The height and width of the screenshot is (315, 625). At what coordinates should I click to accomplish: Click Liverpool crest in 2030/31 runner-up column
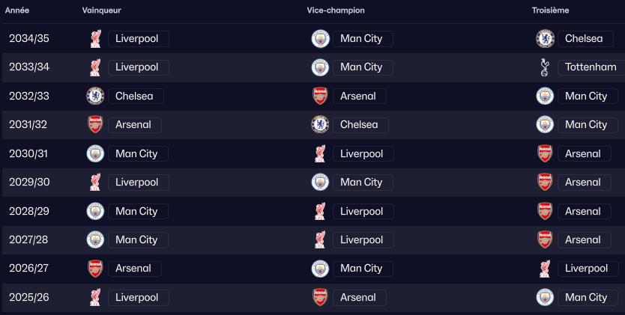click(320, 154)
